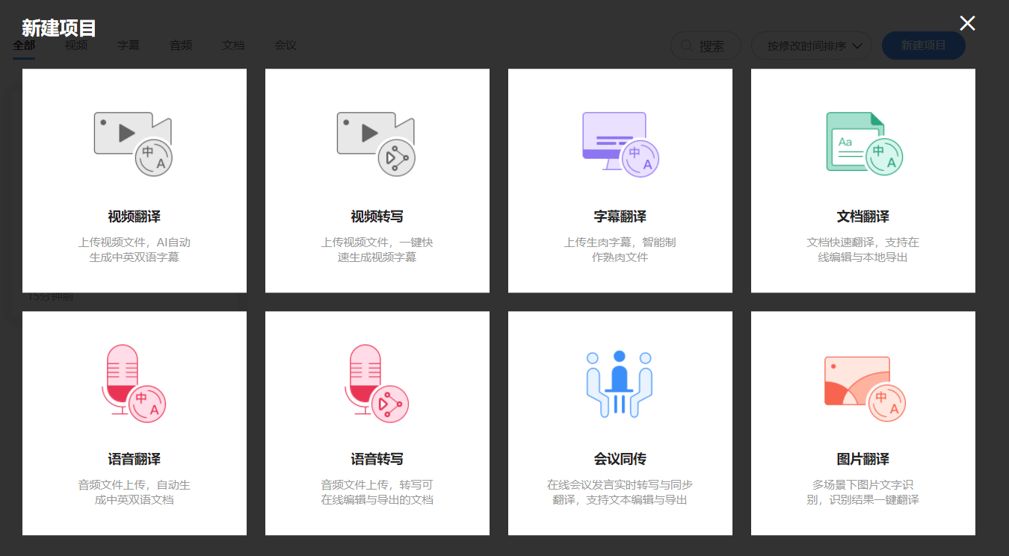Click the 新建项目 button behind the dialog
This screenshot has width=1009, height=556.
pos(924,46)
